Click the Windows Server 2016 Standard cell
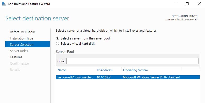This screenshot has height=103, width=205. click(151, 77)
